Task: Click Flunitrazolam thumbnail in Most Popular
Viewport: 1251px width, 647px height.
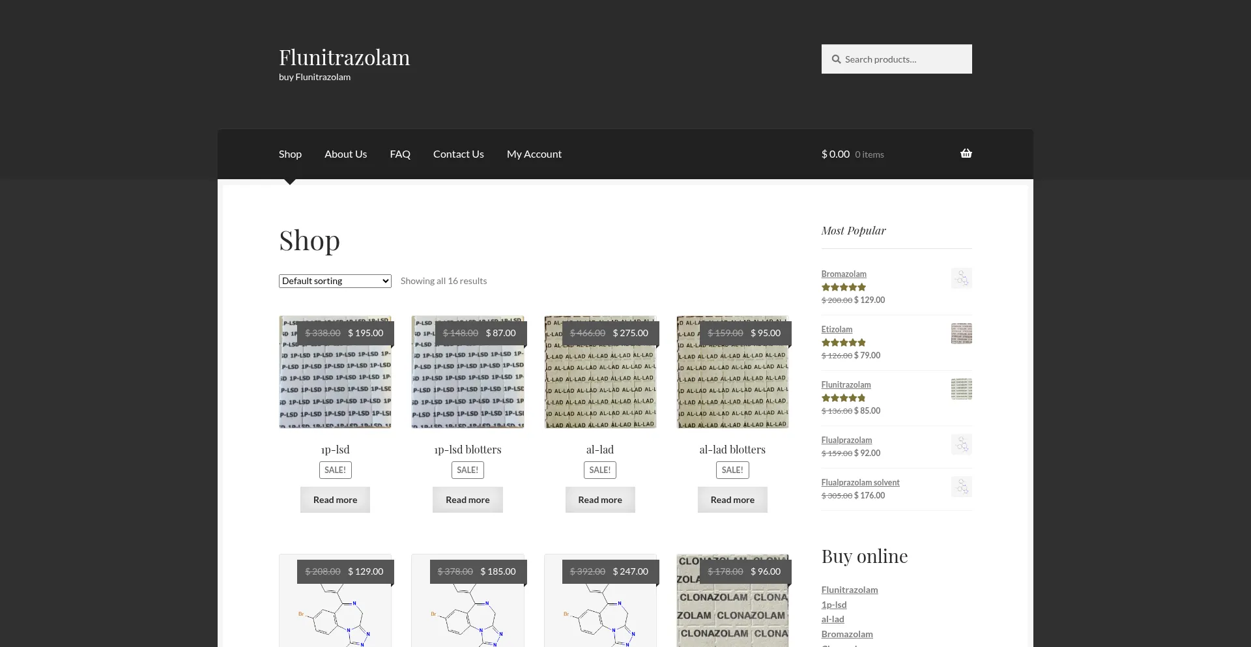Action: coord(962,389)
